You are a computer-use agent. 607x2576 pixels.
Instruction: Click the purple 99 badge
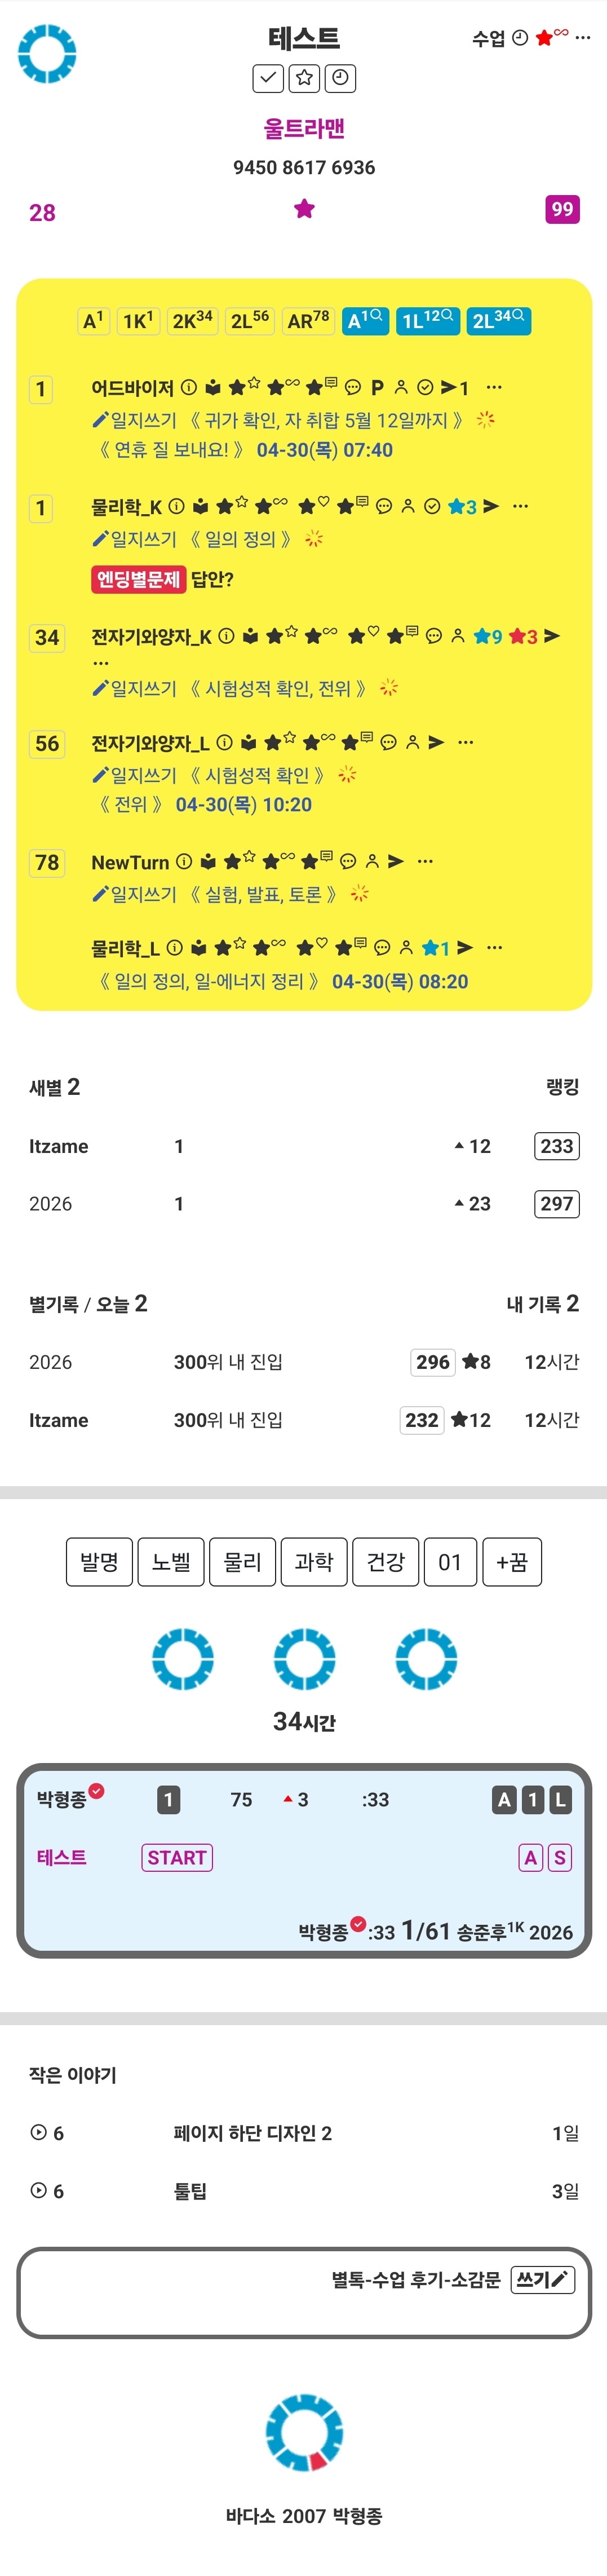click(x=562, y=209)
